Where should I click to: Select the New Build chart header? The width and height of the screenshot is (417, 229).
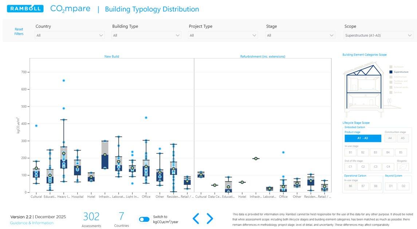pyautogui.click(x=111, y=57)
